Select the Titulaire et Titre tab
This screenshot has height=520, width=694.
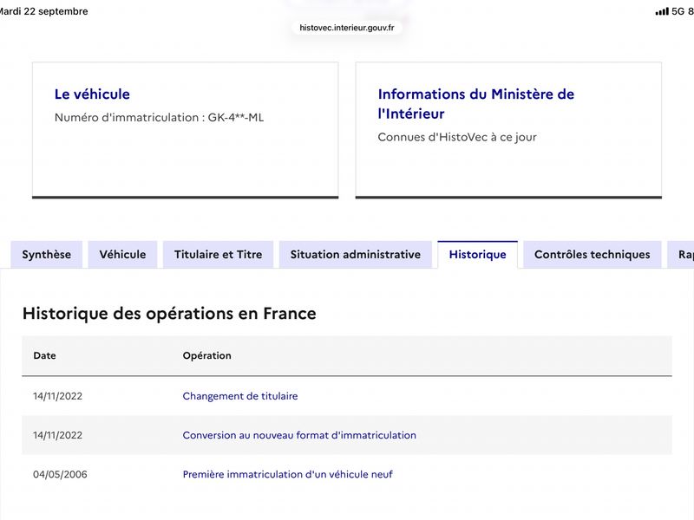(x=219, y=255)
